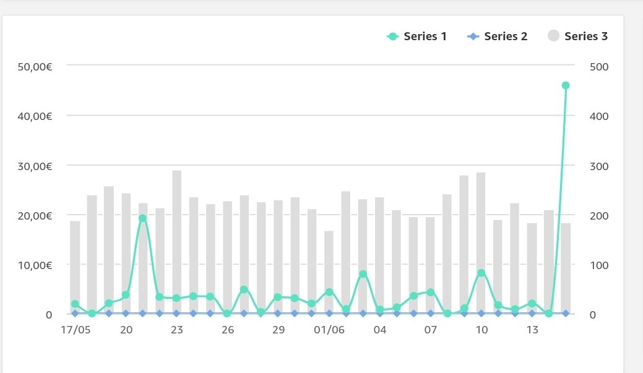Image resolution: width=643 pixels, height=373 pixels.
Task: Click the 20,00€ axis label
Action: click(x=35, y=216)
